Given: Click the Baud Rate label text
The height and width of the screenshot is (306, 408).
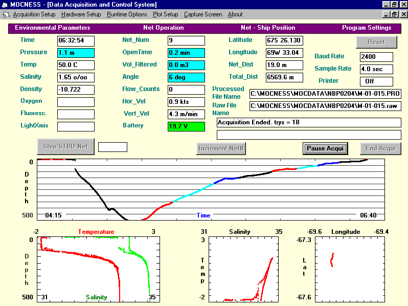Looking at the screenshot, I should (x=329, y=56).
